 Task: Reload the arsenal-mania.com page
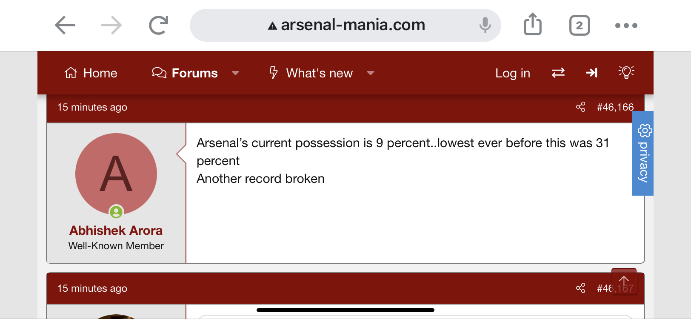(159, 25)
